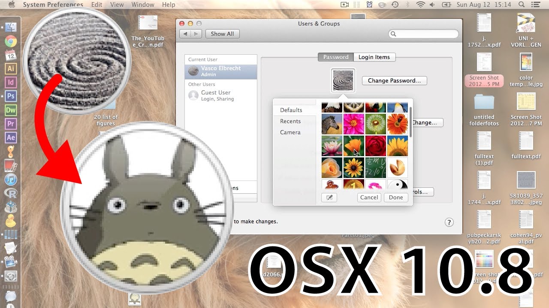The height and width of the screenshot is (308, 549).
Task: Click the alarm clock menu bar icon
Action: pyautogui.click(x=370, y=5)
